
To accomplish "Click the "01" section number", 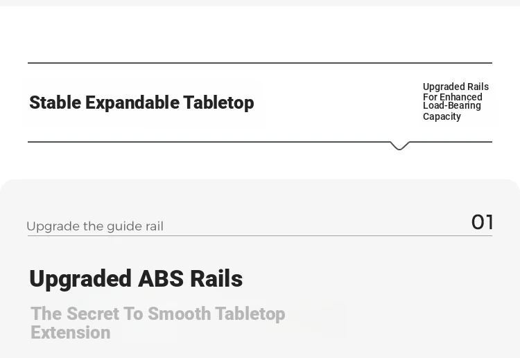I will (482, 222).
